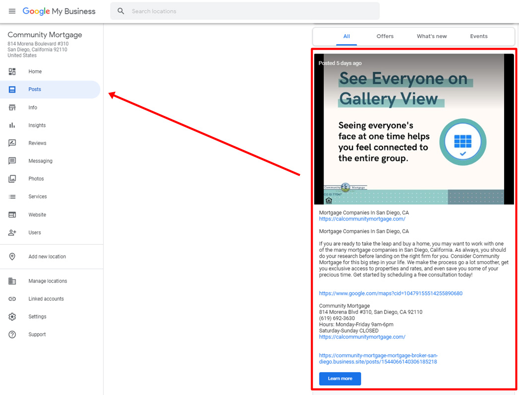Click the Website icon
This screenshot has width=519, height=395.
12,215
